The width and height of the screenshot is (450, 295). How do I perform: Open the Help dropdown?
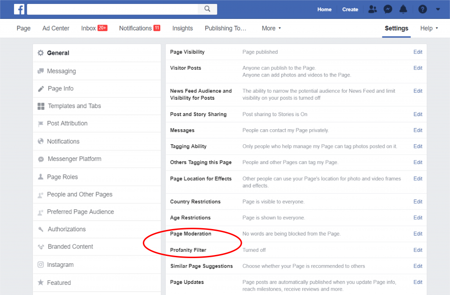coord(429,28)
